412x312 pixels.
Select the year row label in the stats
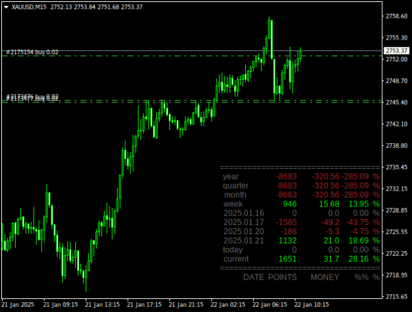(231, 177)
